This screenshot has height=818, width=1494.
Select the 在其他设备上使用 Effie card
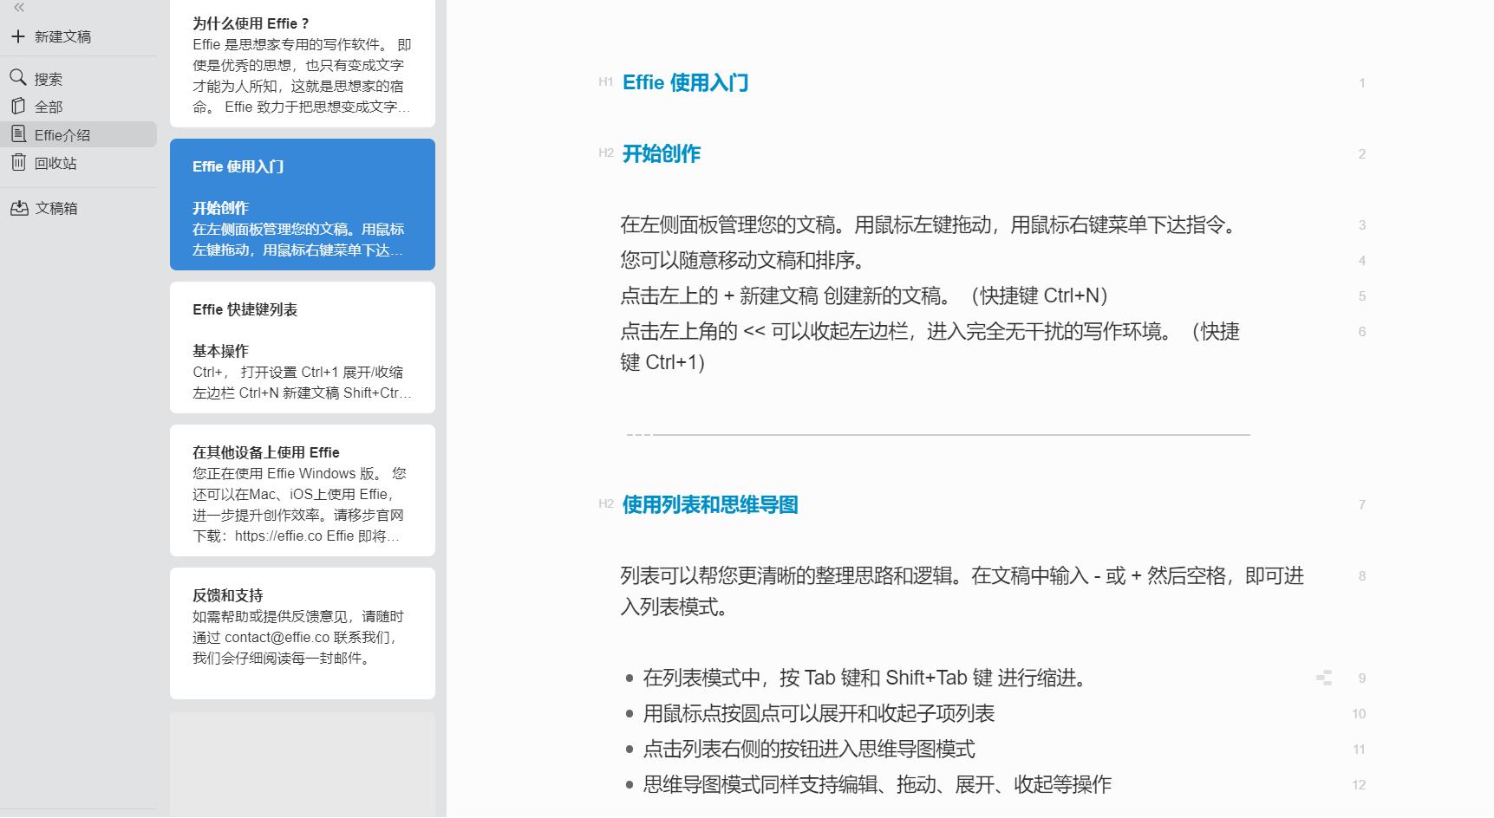click(302, 490)
